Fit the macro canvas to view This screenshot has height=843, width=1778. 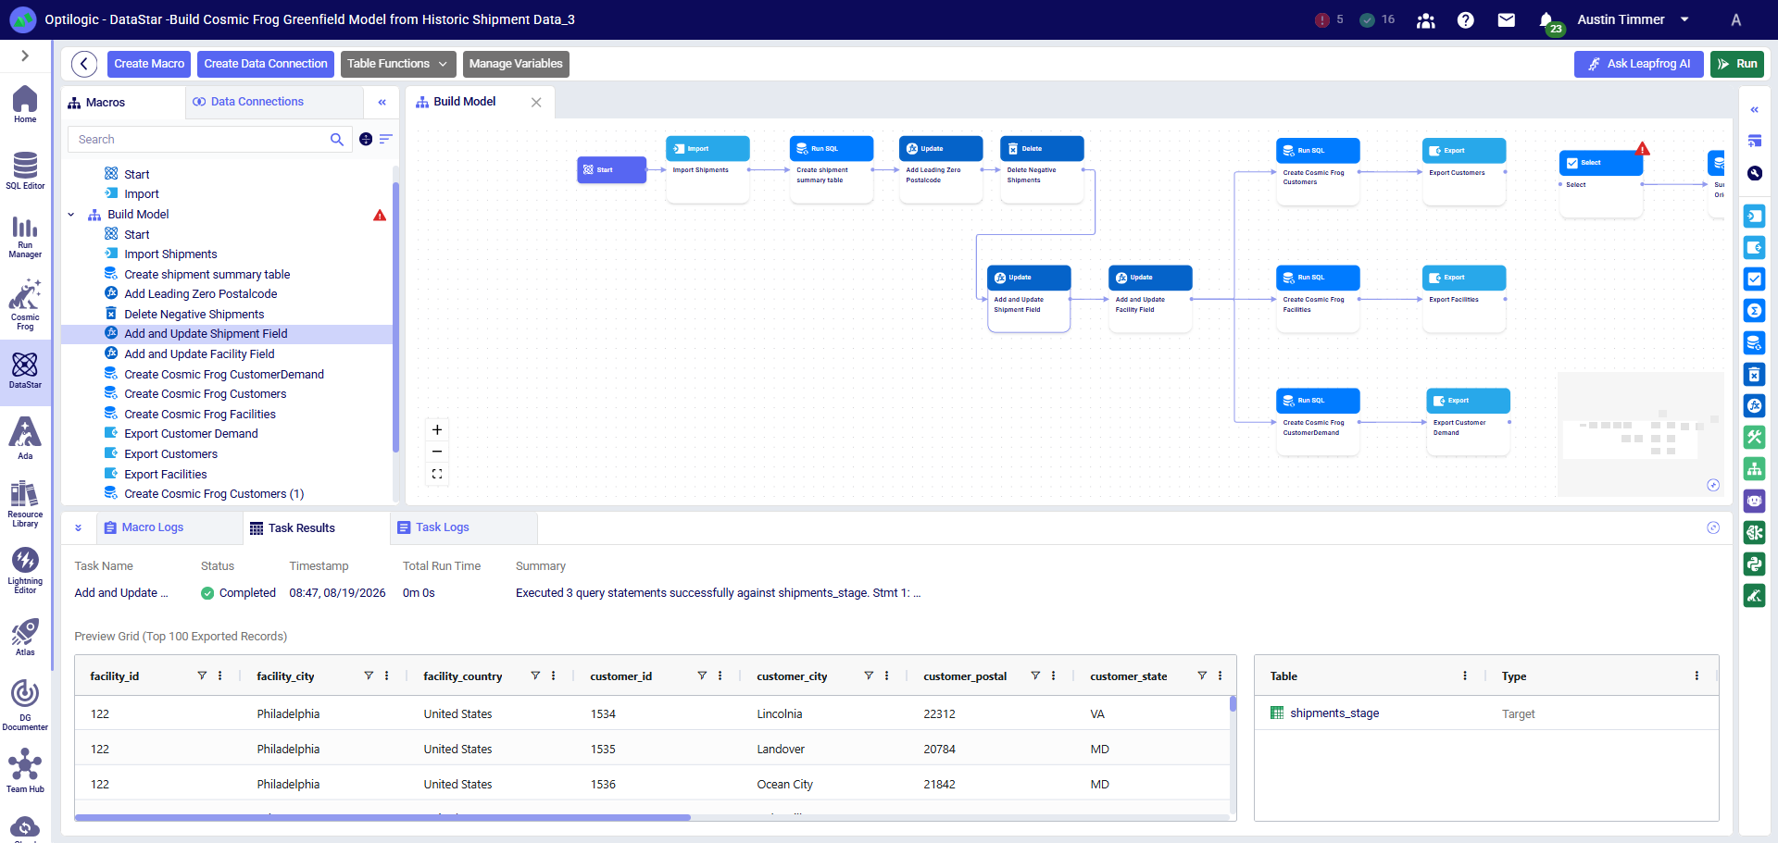pos(437,474)
